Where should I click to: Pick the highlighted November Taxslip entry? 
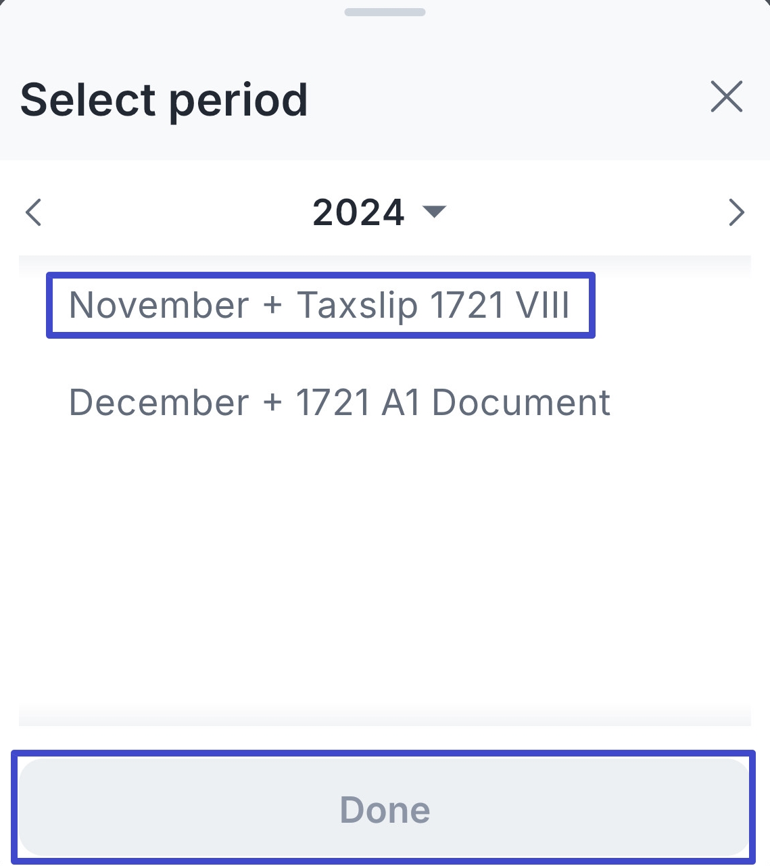click(320, 305)
